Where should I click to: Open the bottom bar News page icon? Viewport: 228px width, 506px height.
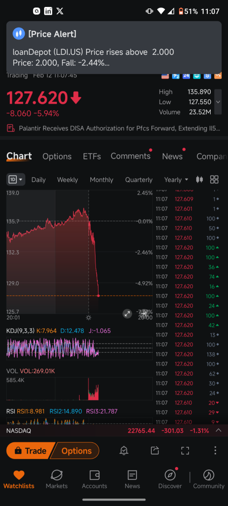[132, 475]
